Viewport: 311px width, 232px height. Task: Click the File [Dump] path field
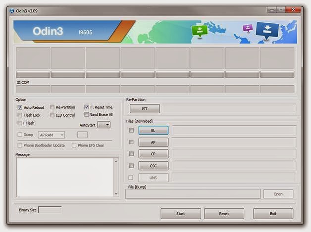click(x=193, y=194)
